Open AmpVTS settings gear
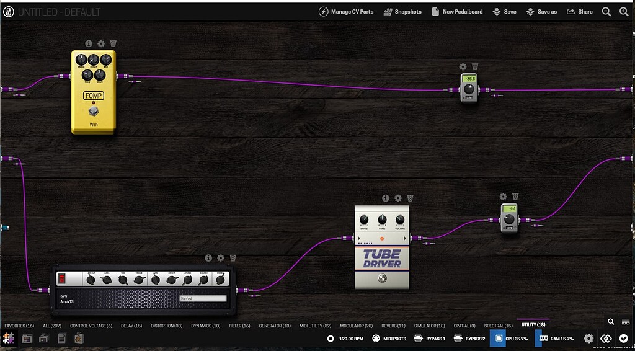 coord(220,258)
